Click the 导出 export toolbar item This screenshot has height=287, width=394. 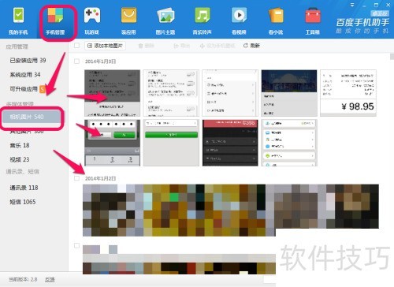(x=182, y=46)
